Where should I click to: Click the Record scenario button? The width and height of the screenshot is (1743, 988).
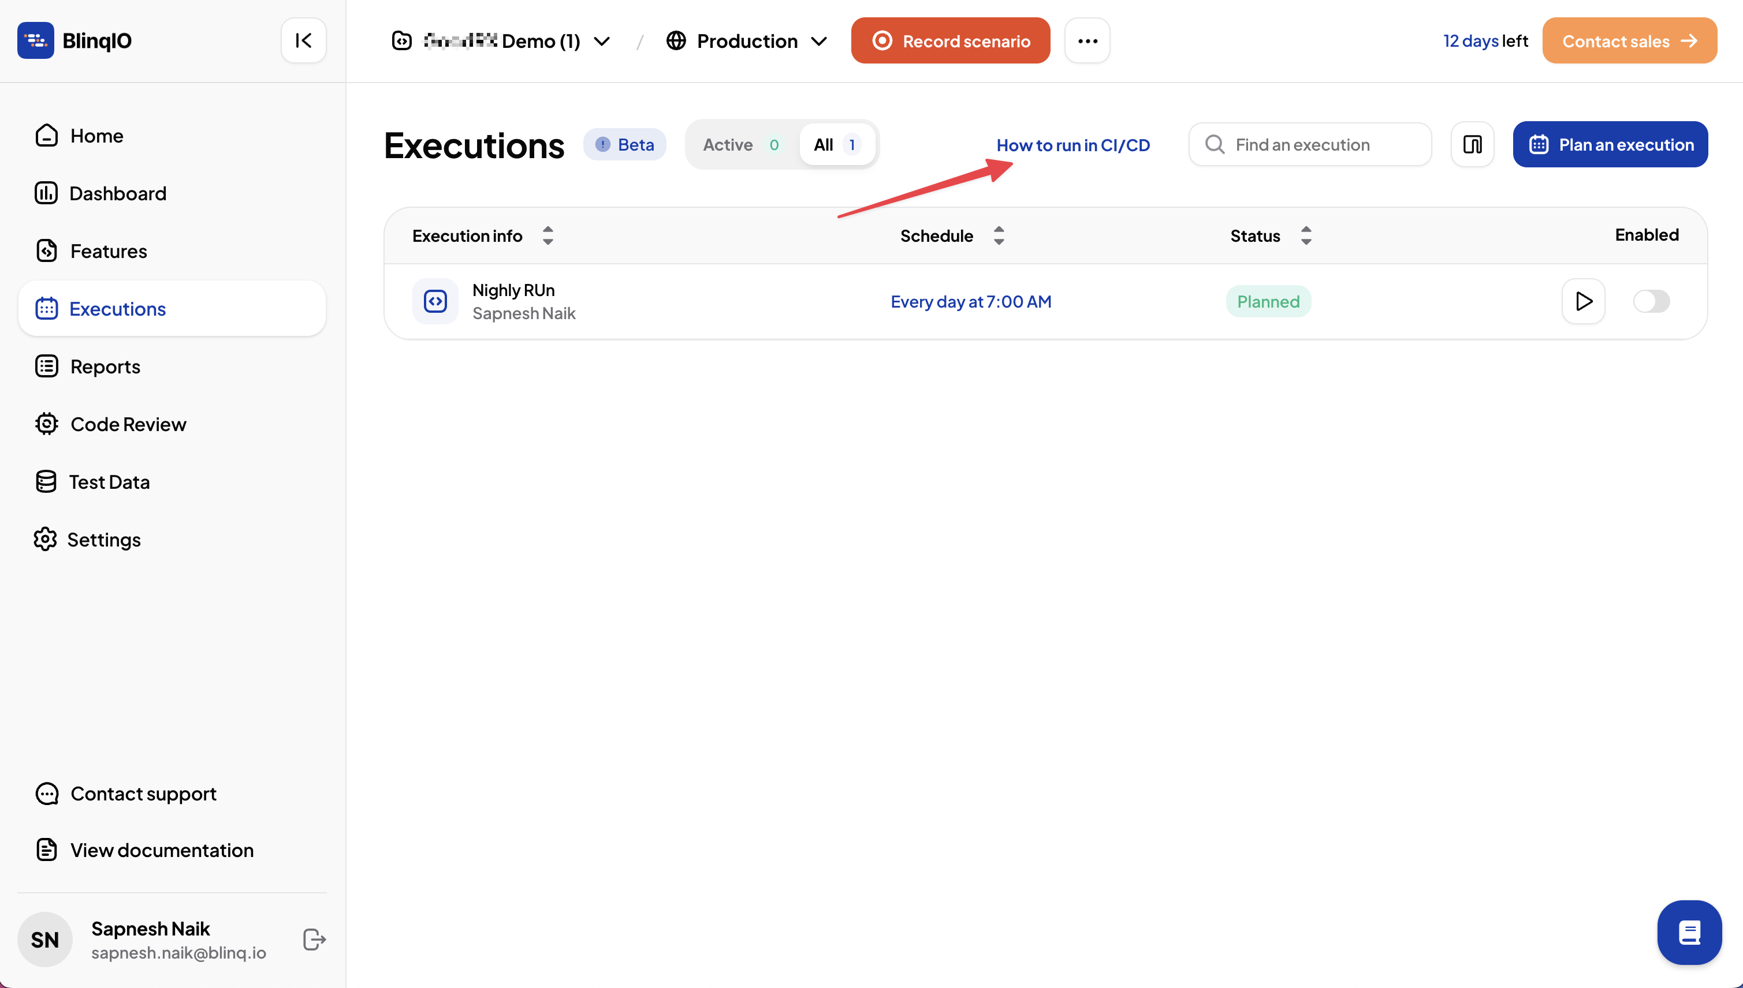click(950, 40)
